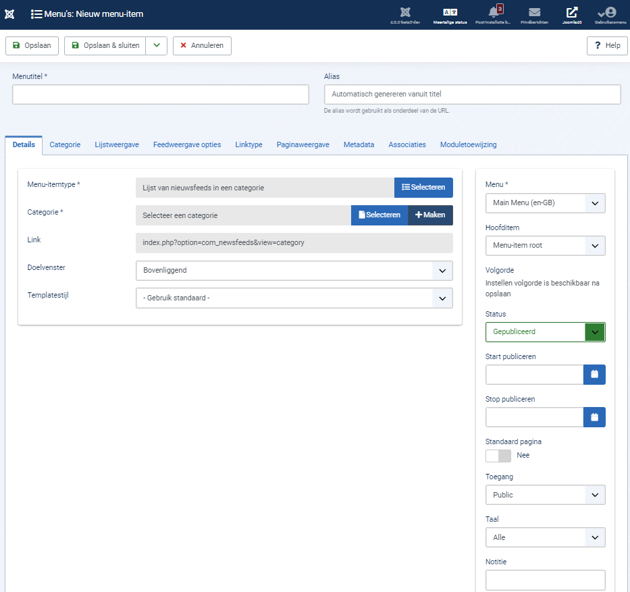630x592 pixels.
Task: Toggle the Standaard pagina switch
Action: (x=498, y=456)
